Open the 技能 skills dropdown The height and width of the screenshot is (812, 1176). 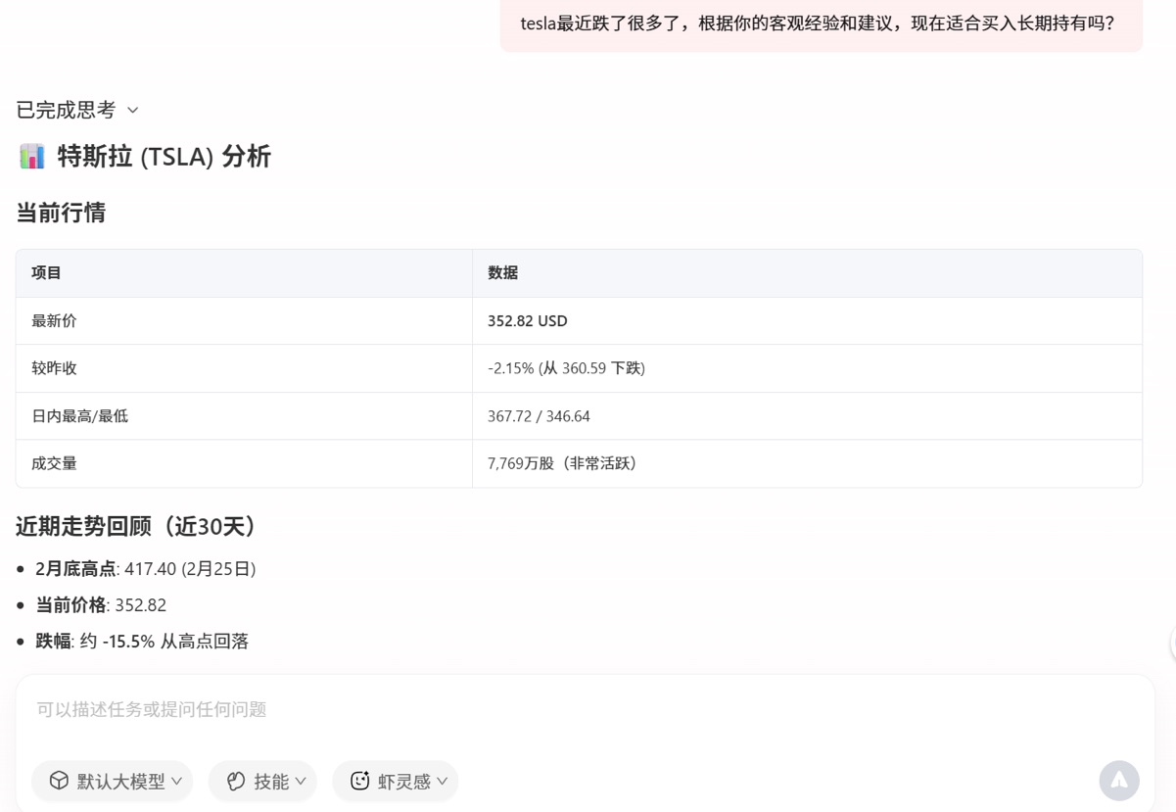pyautogui.click(x=262, y=781)
